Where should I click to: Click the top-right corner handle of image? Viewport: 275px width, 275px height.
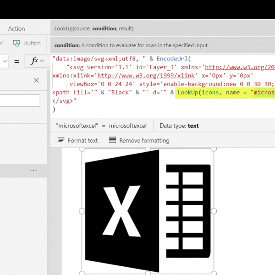click(x=214, y=149)
